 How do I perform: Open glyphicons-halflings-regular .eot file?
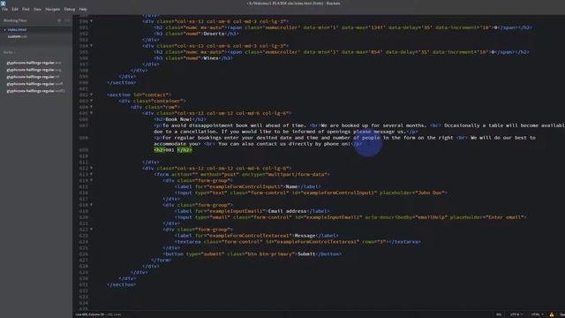click(x=34, y=63)
